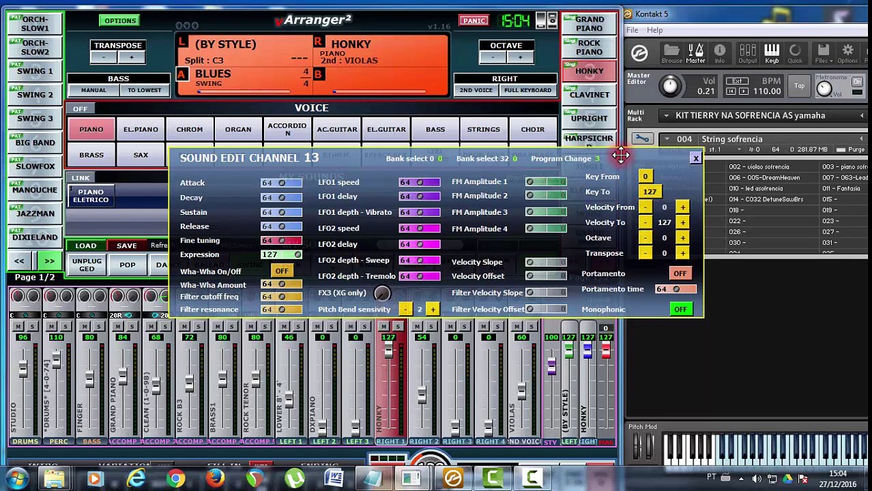The image size is (872, 491).
Task: Open Microsoft Word from taskbar
Action: (x=334, y=478)
